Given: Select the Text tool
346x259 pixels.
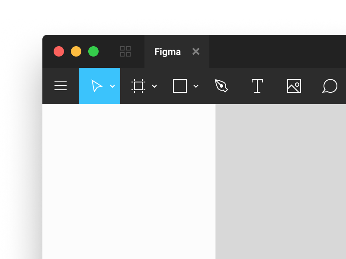Looking at the screenshot, I should tap(257, 86).
